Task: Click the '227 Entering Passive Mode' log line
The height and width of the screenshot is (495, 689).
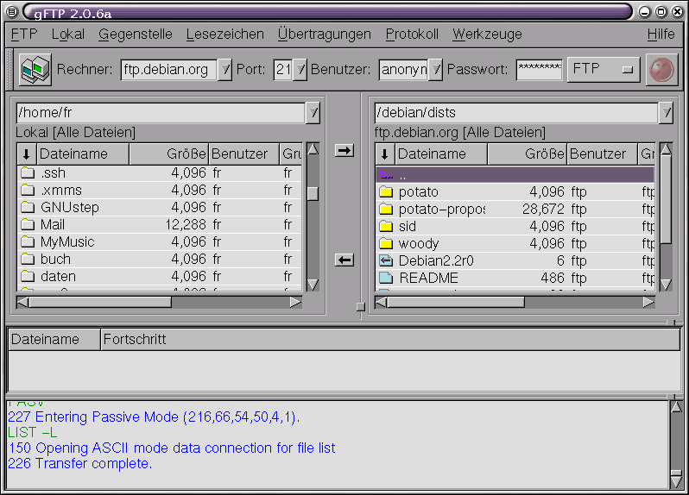Action: [x=154, y=417]
